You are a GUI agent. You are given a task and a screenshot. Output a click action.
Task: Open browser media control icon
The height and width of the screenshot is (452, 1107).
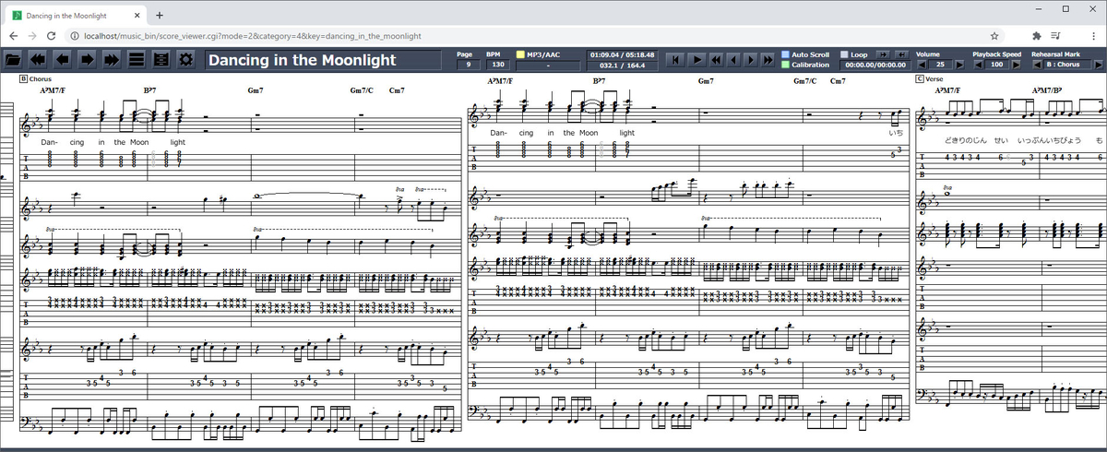click(x=1056, y=36)
